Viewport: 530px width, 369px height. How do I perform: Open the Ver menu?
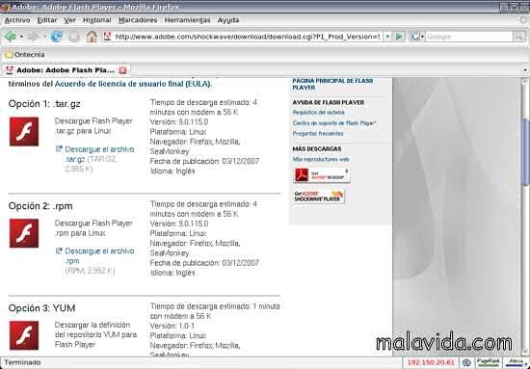click(x=70, y=20)
